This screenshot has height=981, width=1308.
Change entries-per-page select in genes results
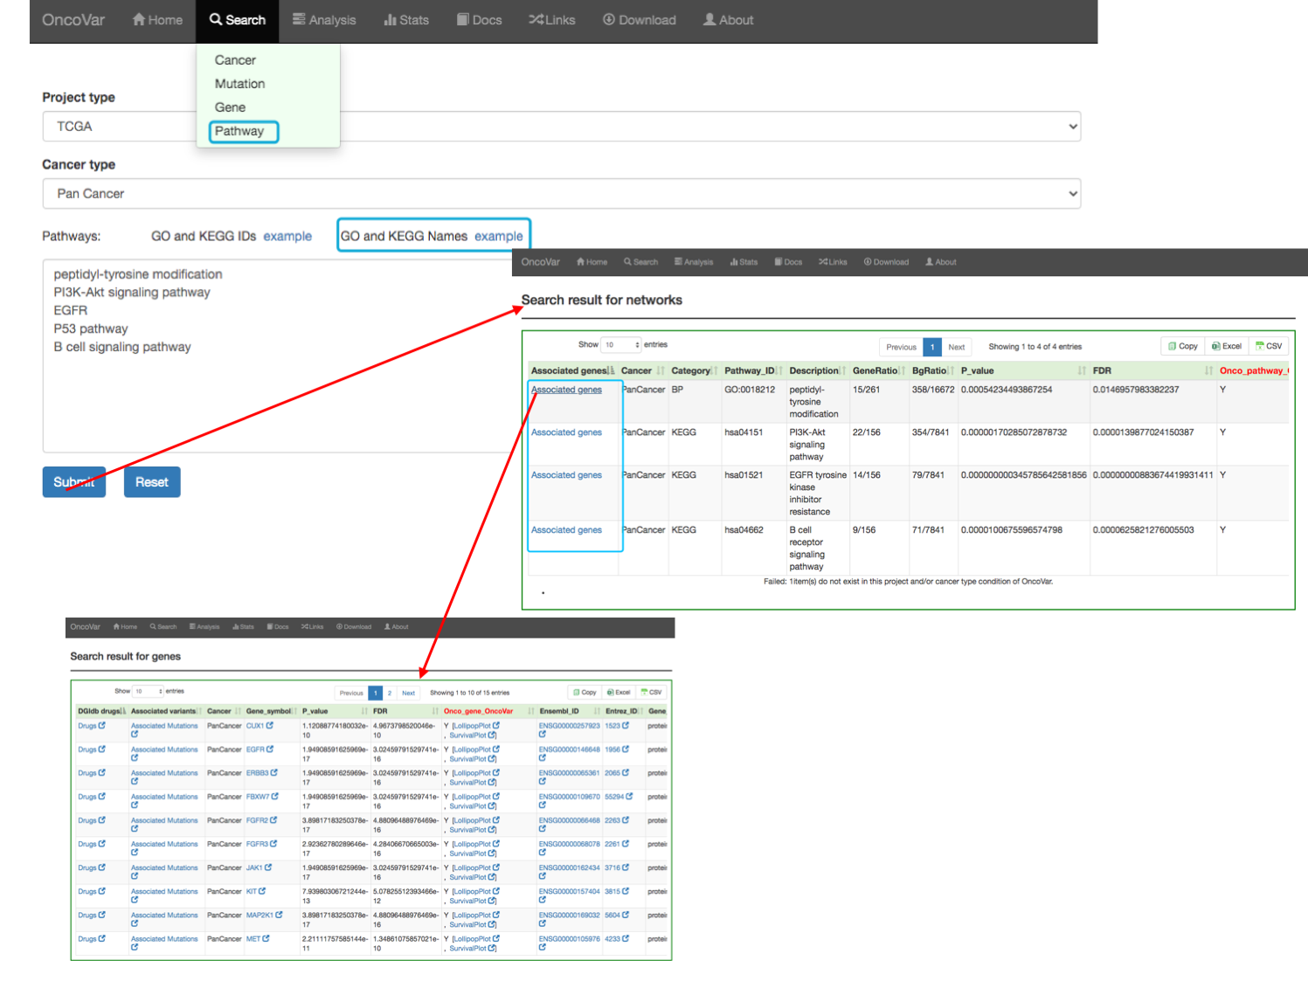tap(148, 691)
